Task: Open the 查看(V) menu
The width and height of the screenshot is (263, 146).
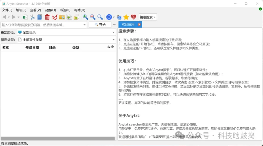Action: coord(35,10)
